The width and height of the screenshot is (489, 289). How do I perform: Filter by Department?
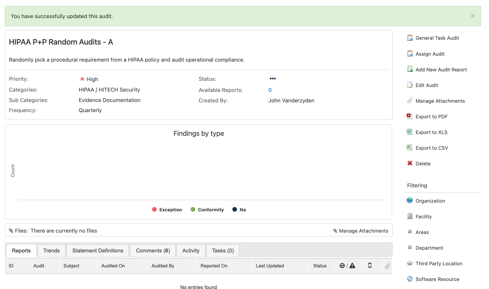429,248
